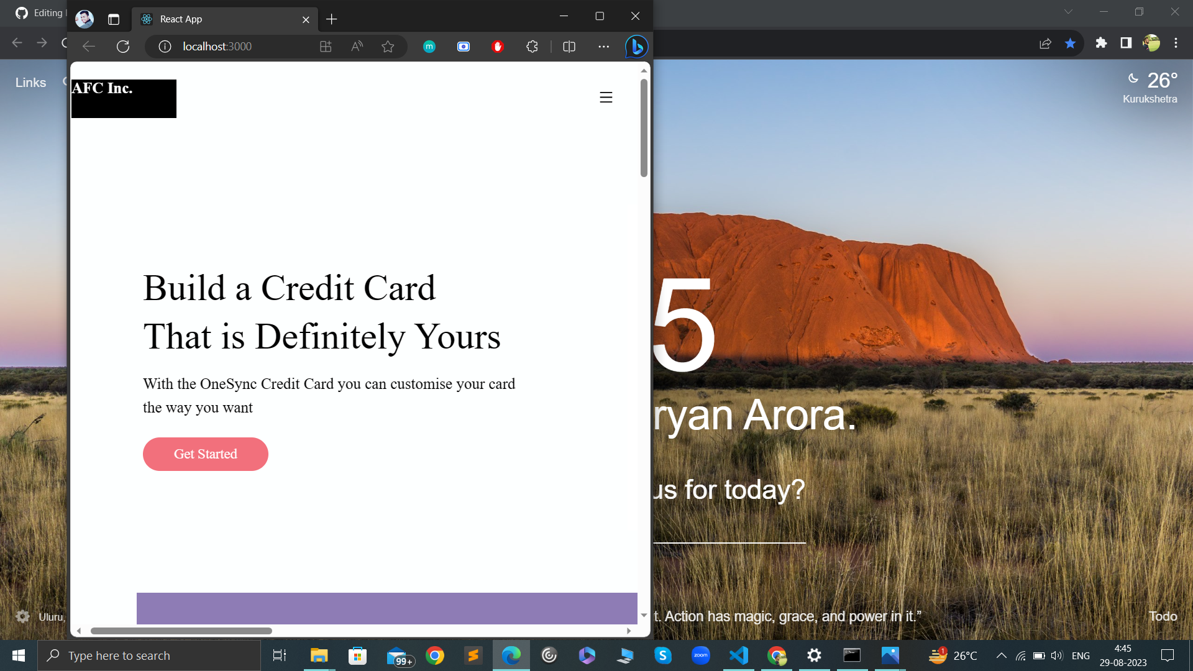Click the Edge refresh page icon
Viewport: 1193px width, 671px height.
click(x=123, y=47)
